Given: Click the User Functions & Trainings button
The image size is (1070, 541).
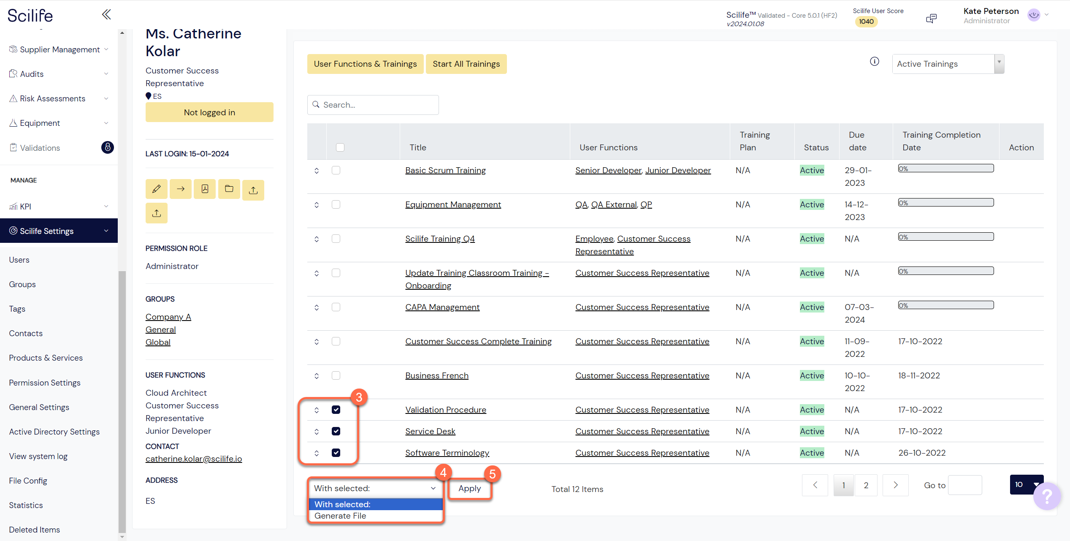Looking at the screenshot, I should point(365,64).
